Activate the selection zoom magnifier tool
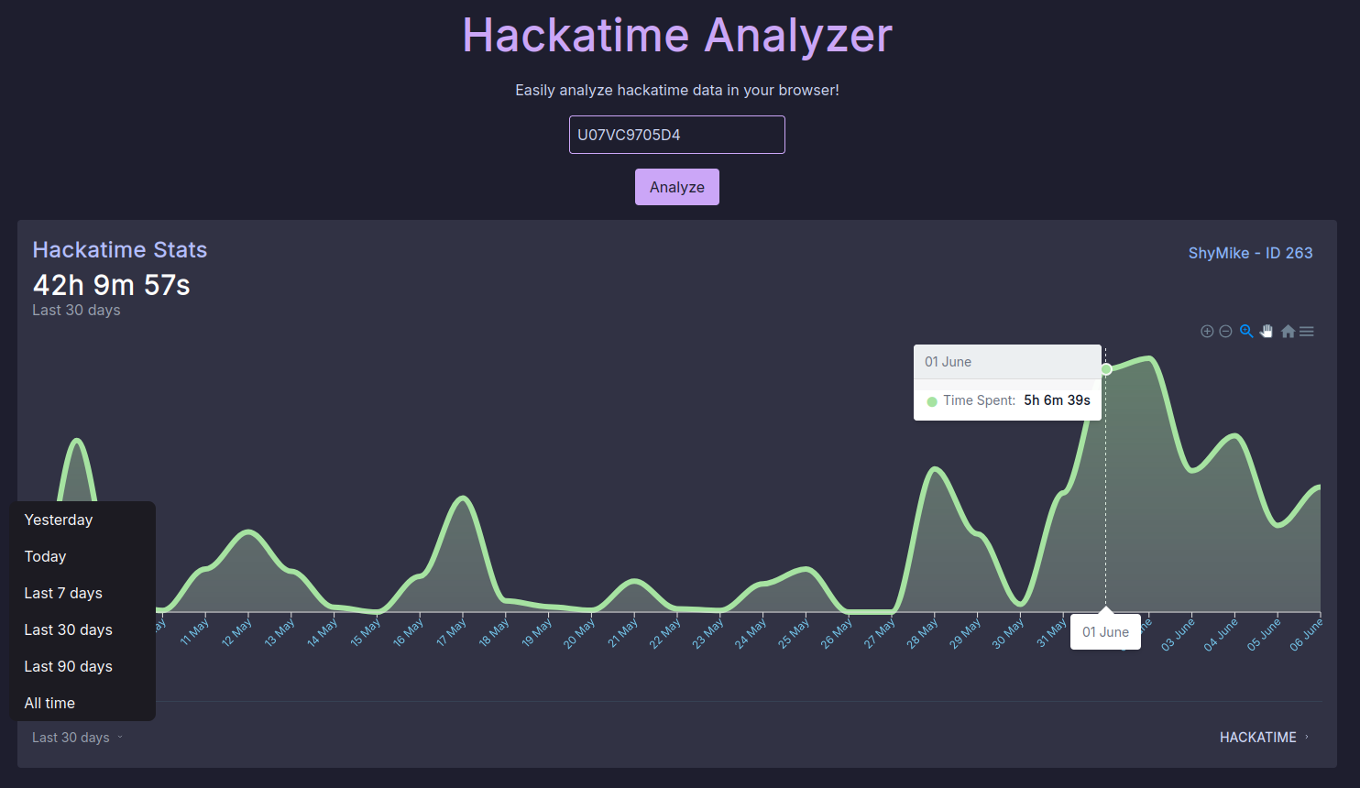 [x=1246, y=332]
